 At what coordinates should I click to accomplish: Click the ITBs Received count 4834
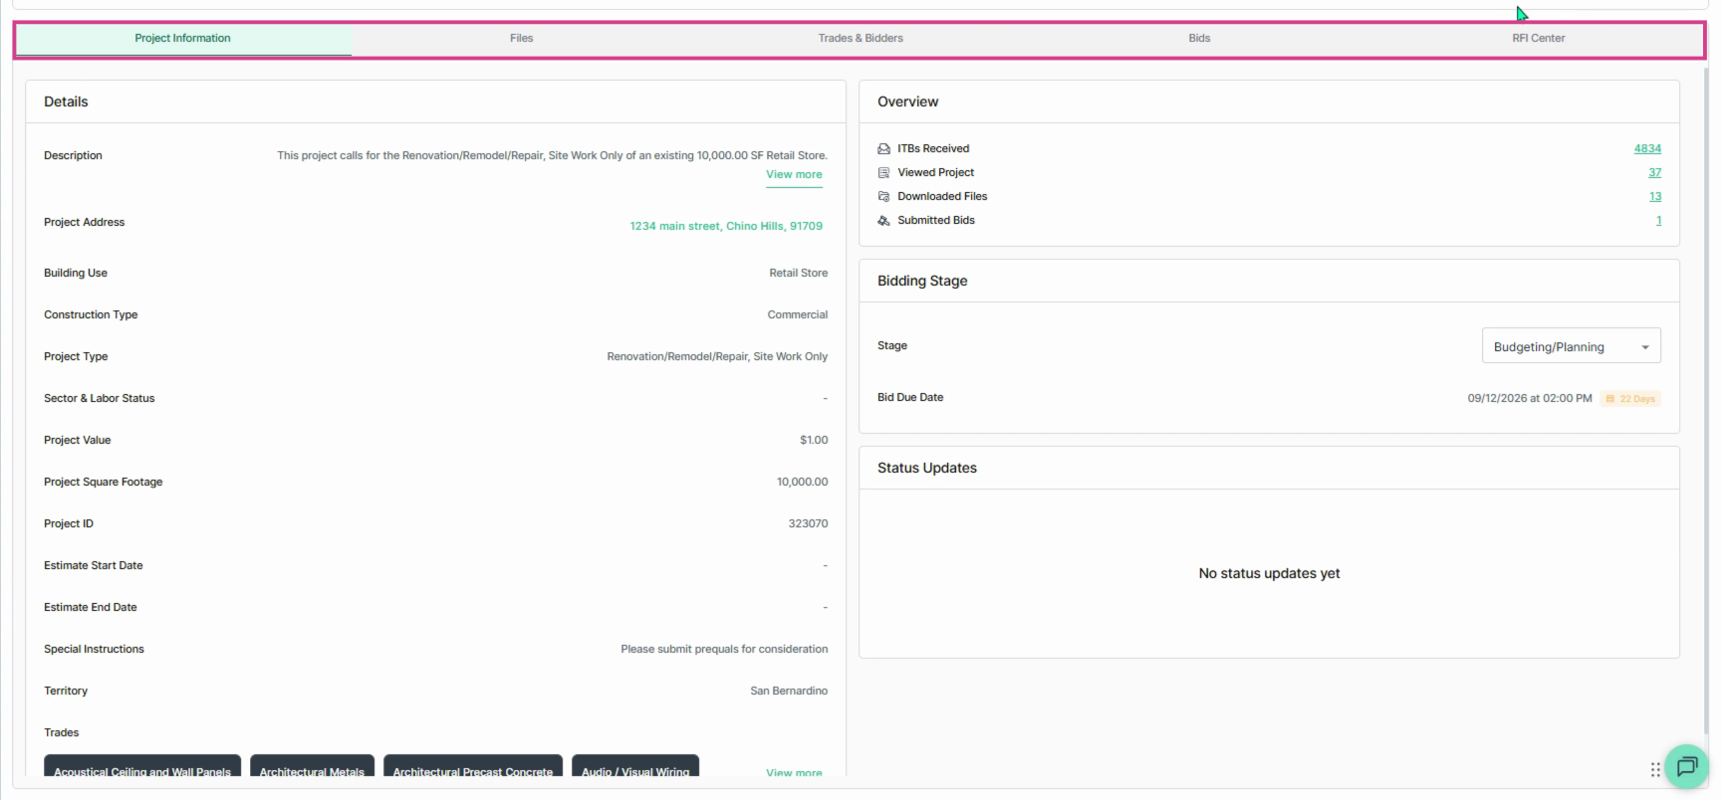pyautogui.click(x=1647, y=148)
